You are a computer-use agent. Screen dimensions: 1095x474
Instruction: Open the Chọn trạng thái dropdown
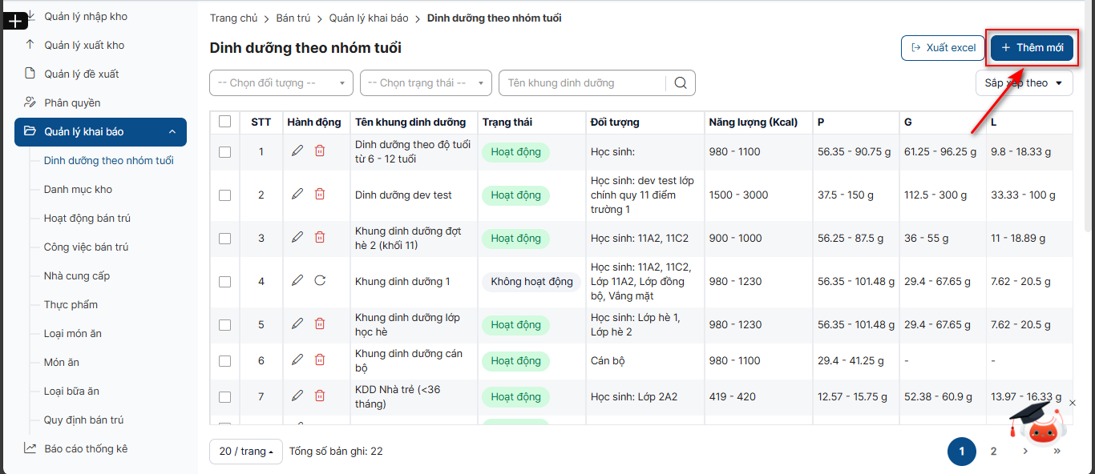point(426,83)
